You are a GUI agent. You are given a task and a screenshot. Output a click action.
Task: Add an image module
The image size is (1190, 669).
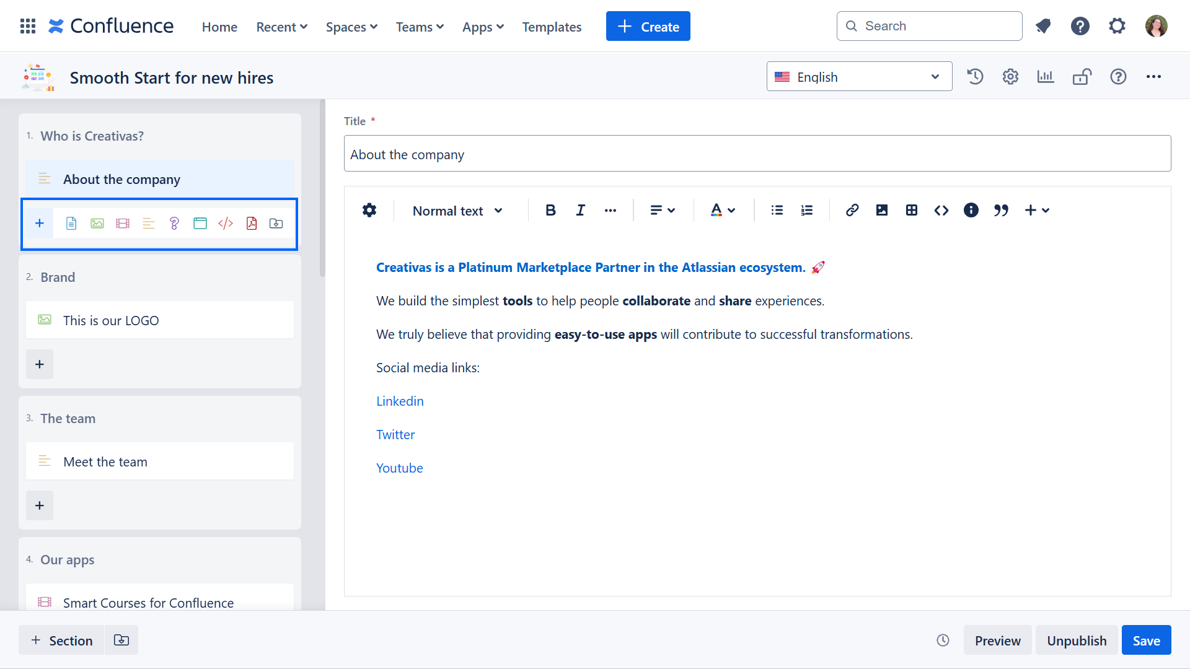pos(97,224)
